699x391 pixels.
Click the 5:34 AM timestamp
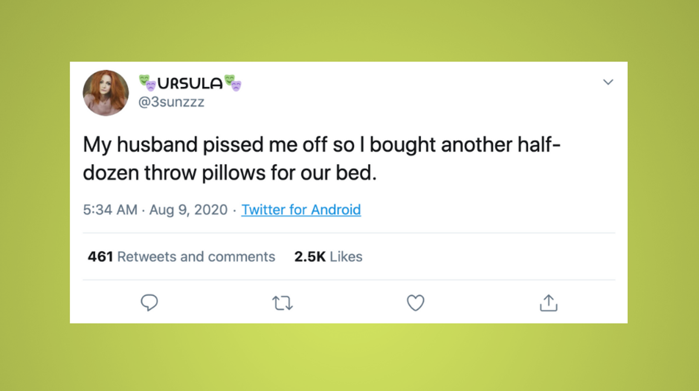(110, 210)
